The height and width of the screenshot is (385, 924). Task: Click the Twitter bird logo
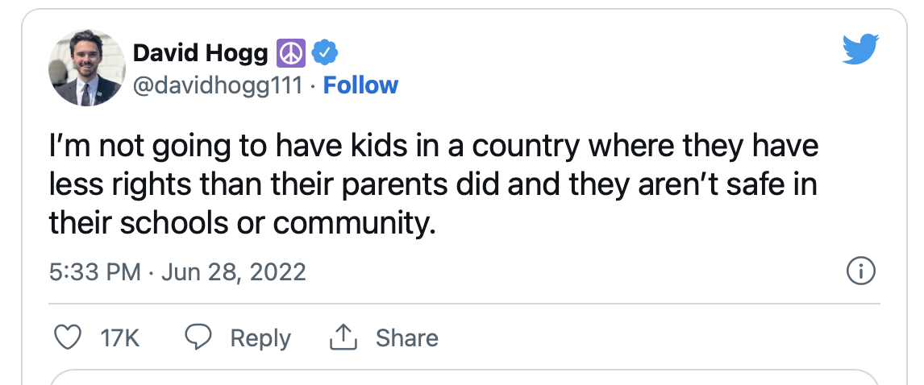(x=859, y=51)
